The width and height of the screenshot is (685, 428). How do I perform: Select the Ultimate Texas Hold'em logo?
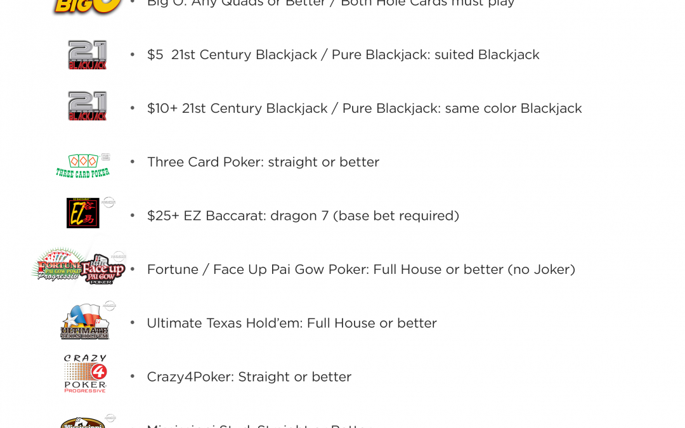[x=85, y=323]
